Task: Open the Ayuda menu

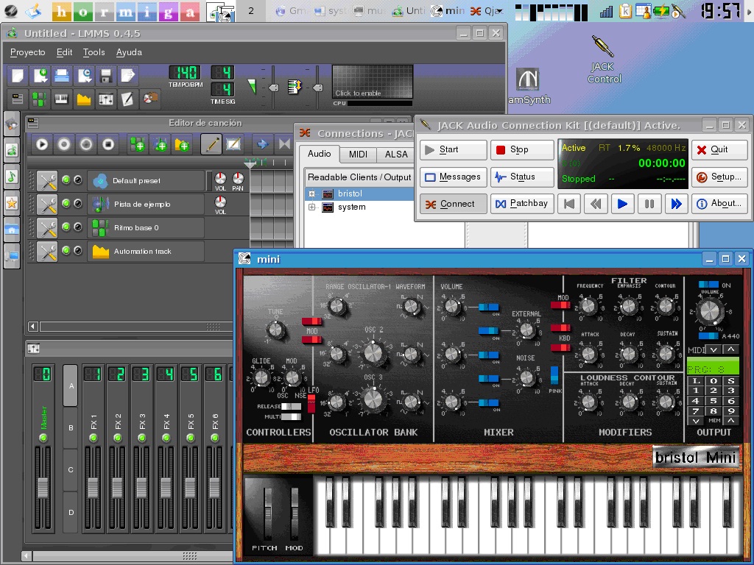Action: [129, 52]
